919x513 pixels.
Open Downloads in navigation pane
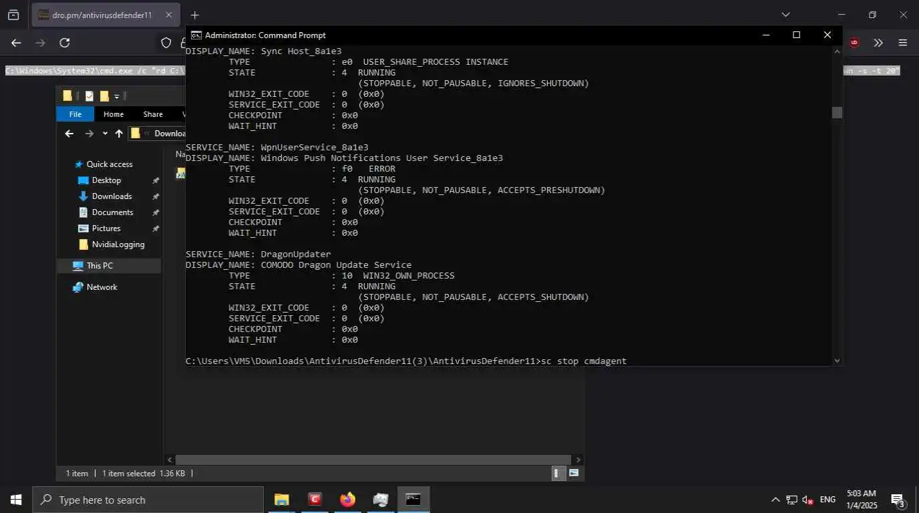click(x=112, y=196)
